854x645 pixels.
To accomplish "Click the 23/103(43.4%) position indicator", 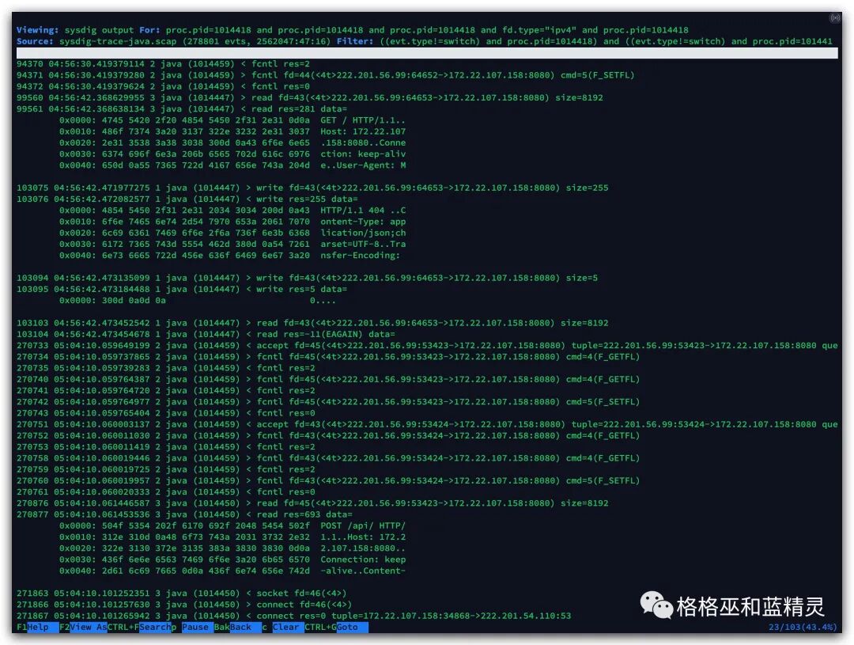I will [x=803, y=627].
